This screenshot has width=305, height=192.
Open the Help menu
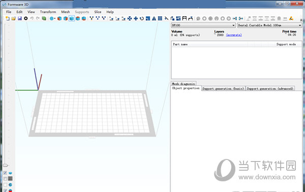point(110,12)
